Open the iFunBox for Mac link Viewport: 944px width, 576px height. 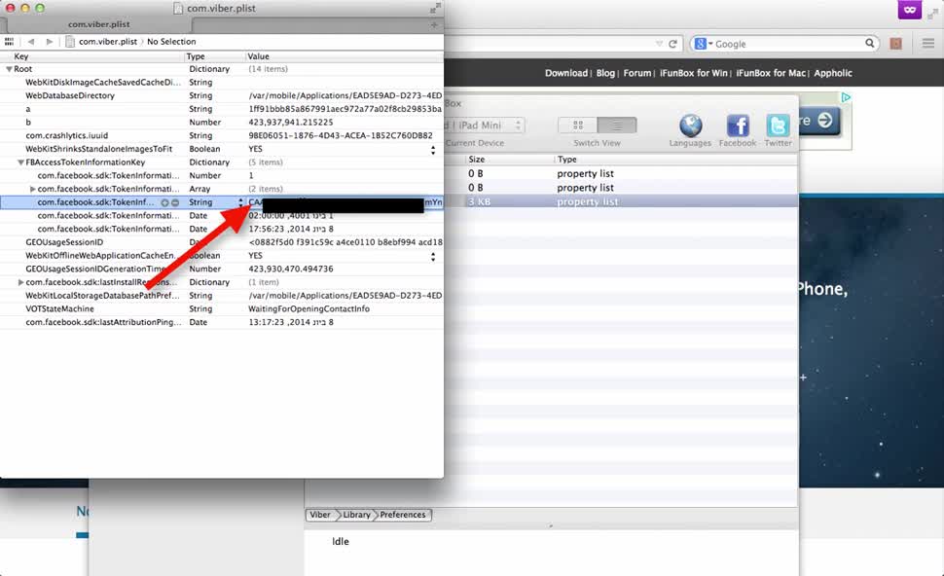click(x=771, y=73)
